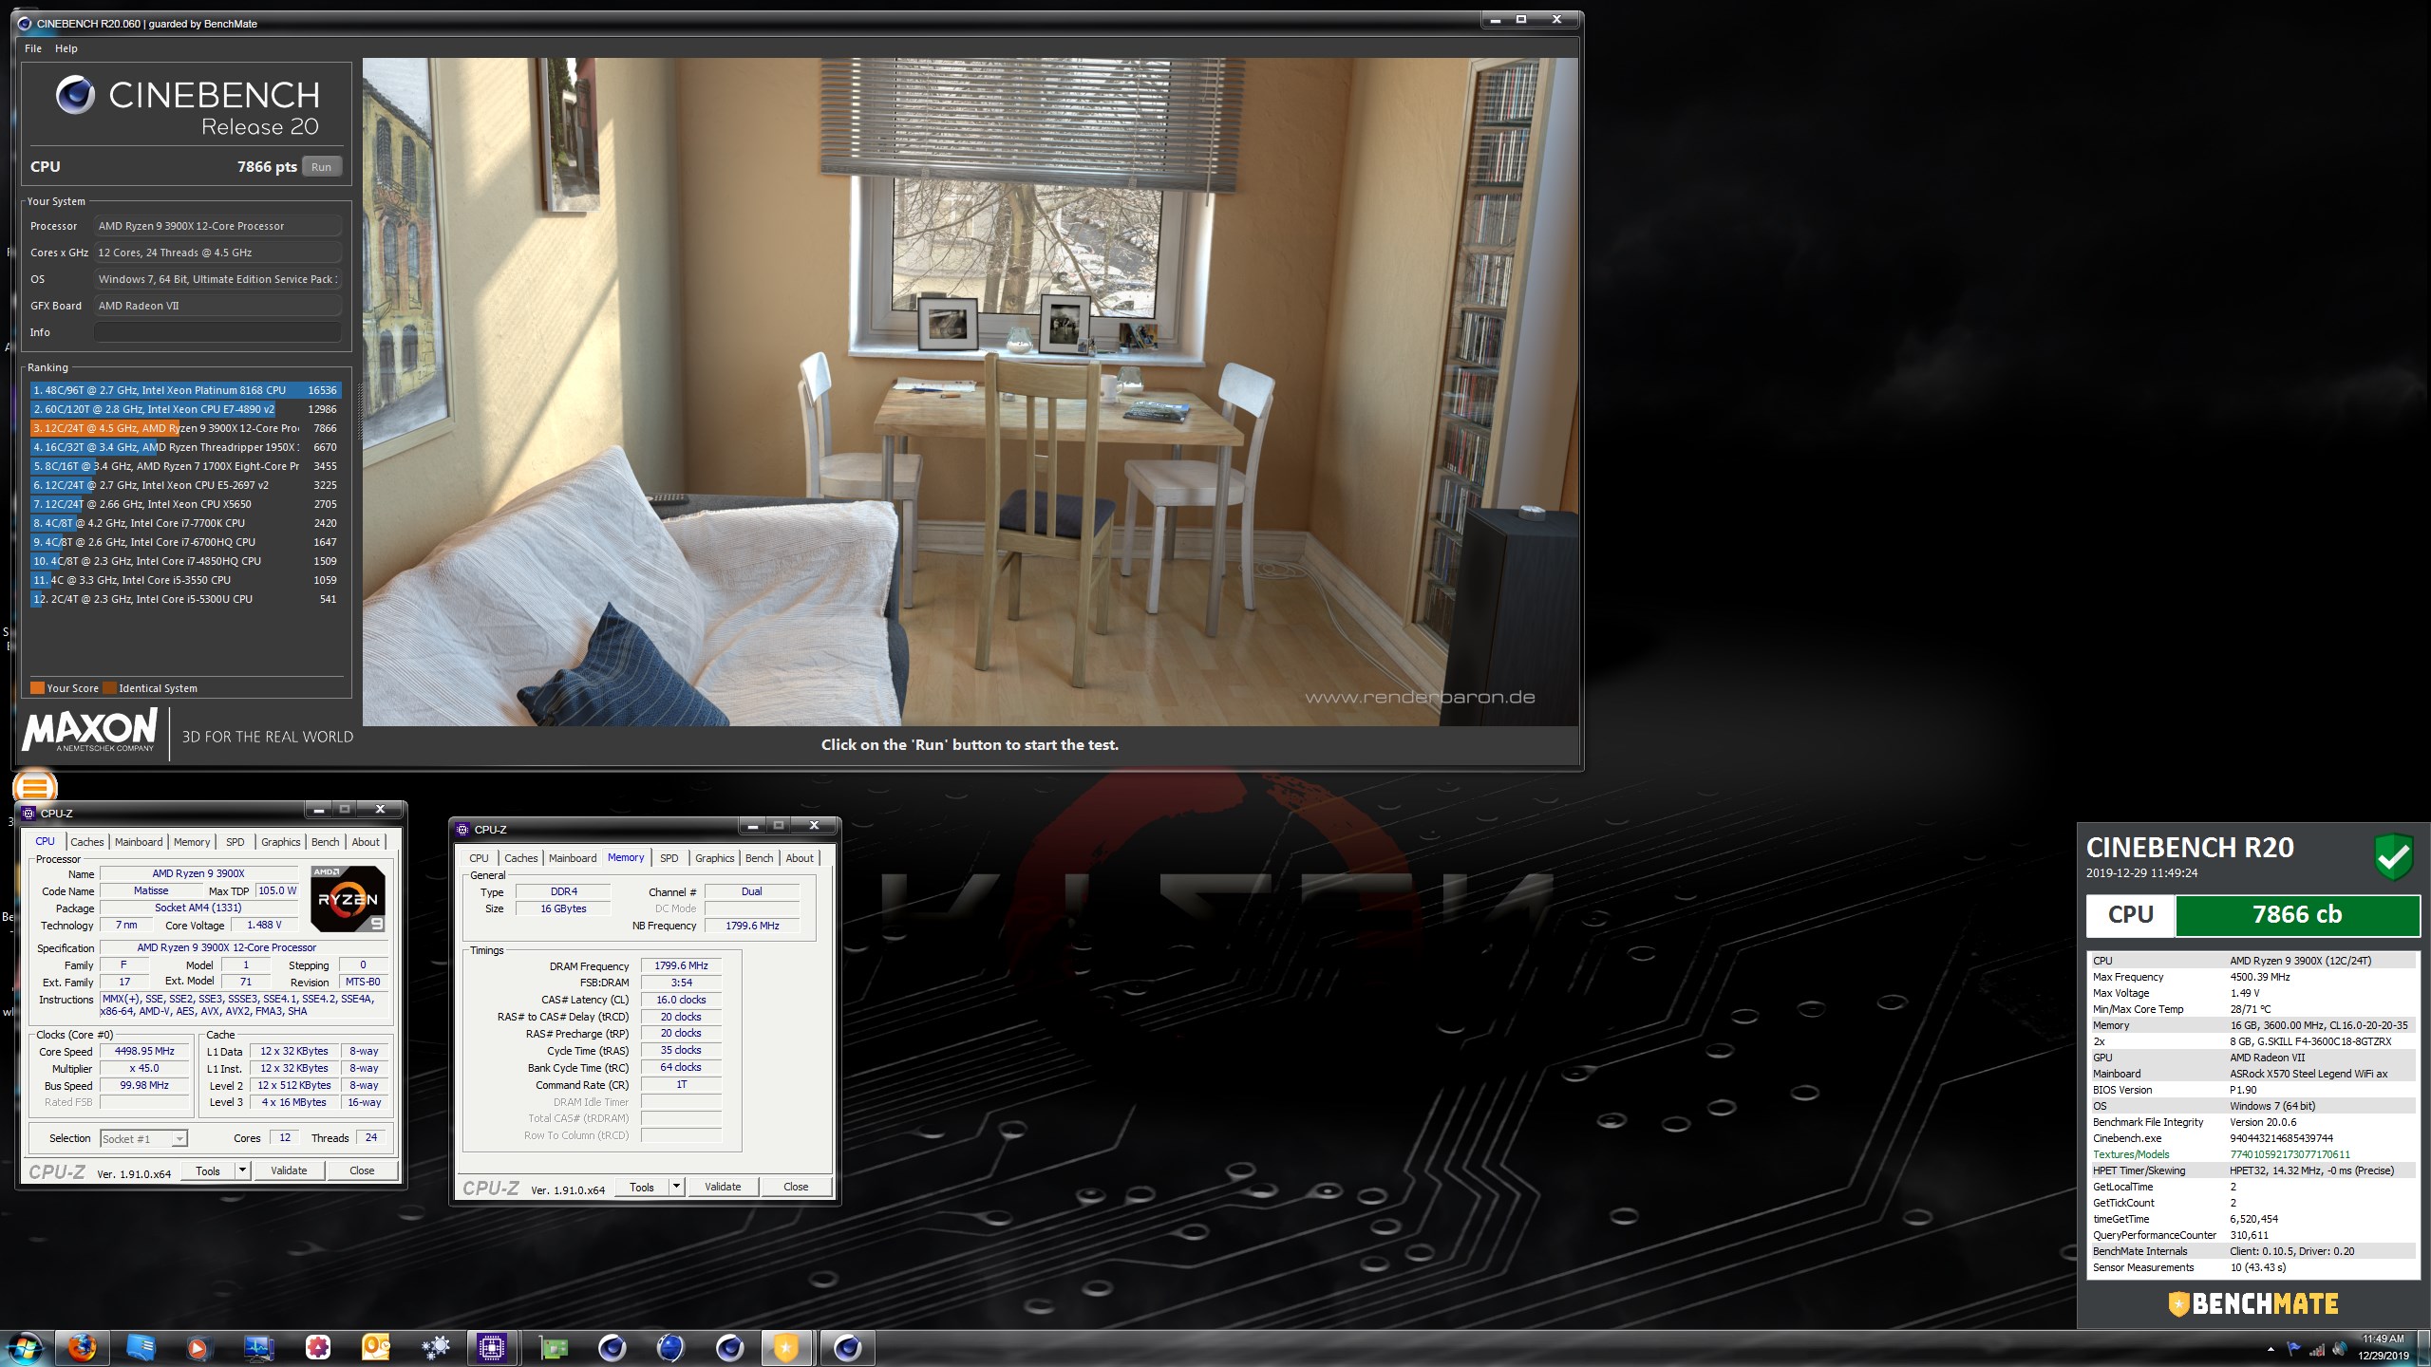Click Close button in CPU-Z Memory window

pyautogui.click(x=796, y=1187)
